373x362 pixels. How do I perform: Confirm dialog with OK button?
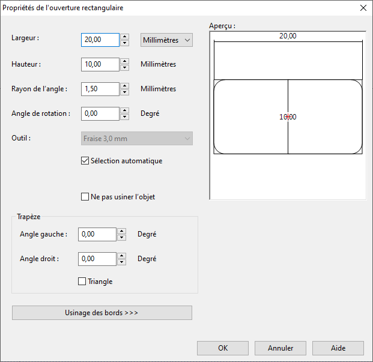point(223,348)
